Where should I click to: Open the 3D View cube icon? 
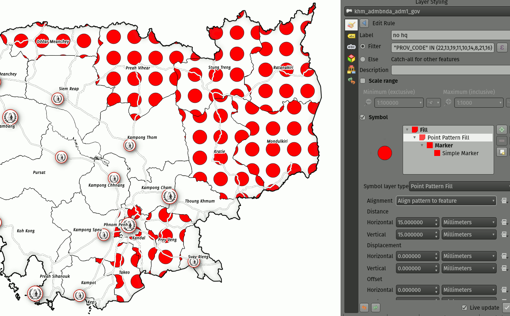click(x=351, y=58)
